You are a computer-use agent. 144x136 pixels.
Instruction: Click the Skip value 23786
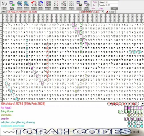click(100, 9)
